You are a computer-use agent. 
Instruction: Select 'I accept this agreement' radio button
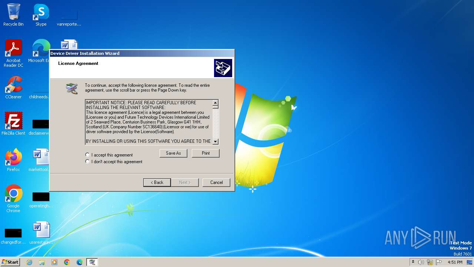click(x=87, y=155)
